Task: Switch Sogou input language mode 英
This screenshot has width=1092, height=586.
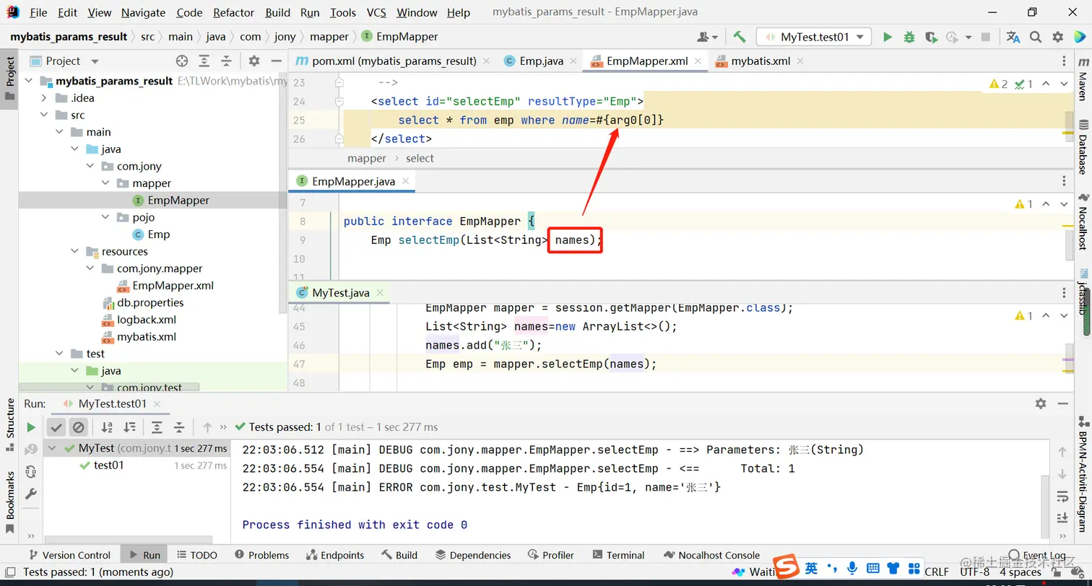Action: 812,568
